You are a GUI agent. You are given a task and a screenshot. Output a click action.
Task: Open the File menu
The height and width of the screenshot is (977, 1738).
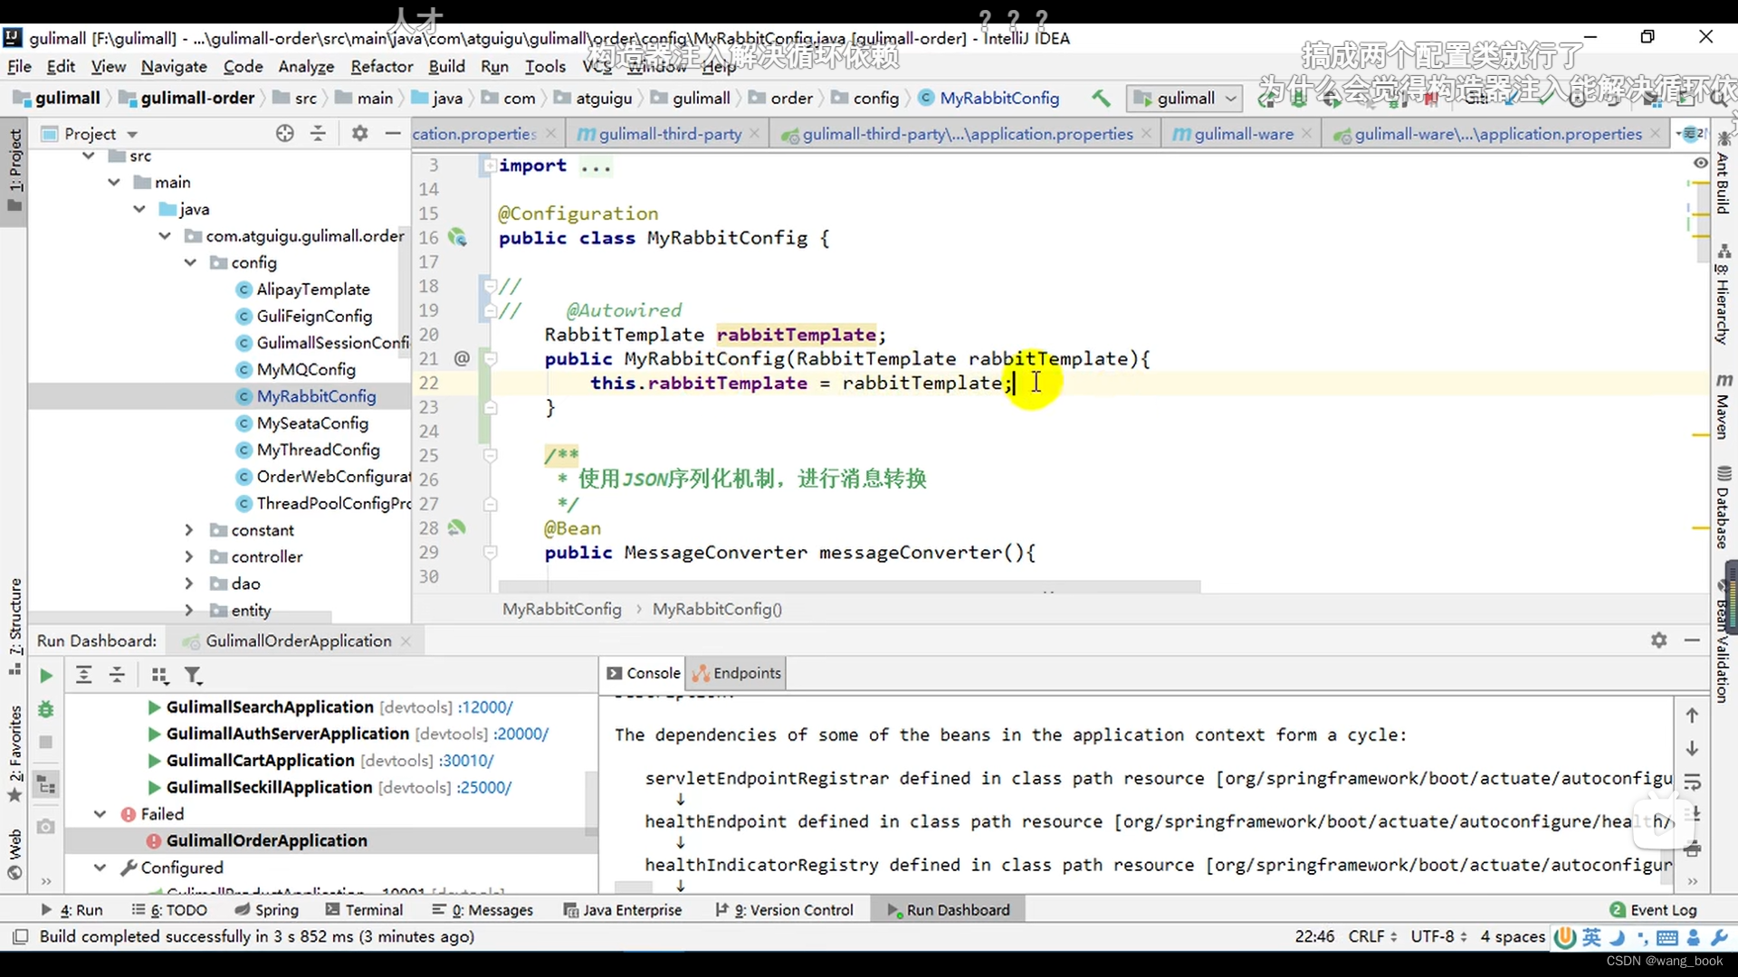[x=19, y=66]
